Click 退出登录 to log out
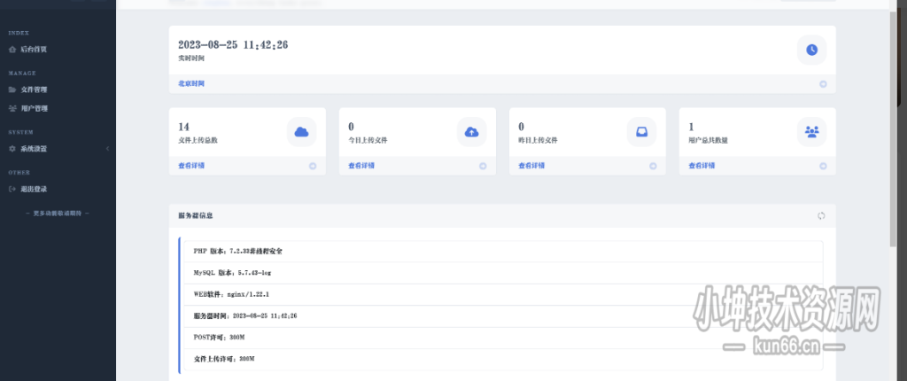This screenshot has width=907, height=381. click(34, 189)
